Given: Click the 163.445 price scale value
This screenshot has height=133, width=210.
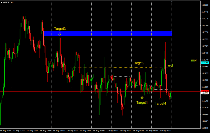Looking at the screenshot, I should coord(205,12).
